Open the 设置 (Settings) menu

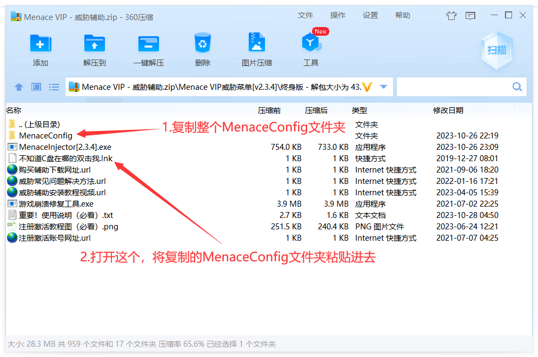coord(370,16)
